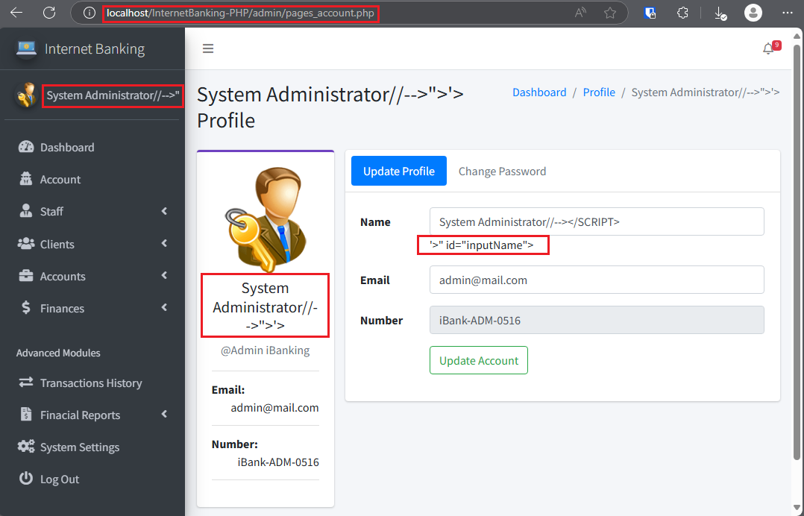The height and width of the screenshot is (516, 804).
Task: Toggle sidebar with hamburger menu icon
Action: tap(207, 48)
